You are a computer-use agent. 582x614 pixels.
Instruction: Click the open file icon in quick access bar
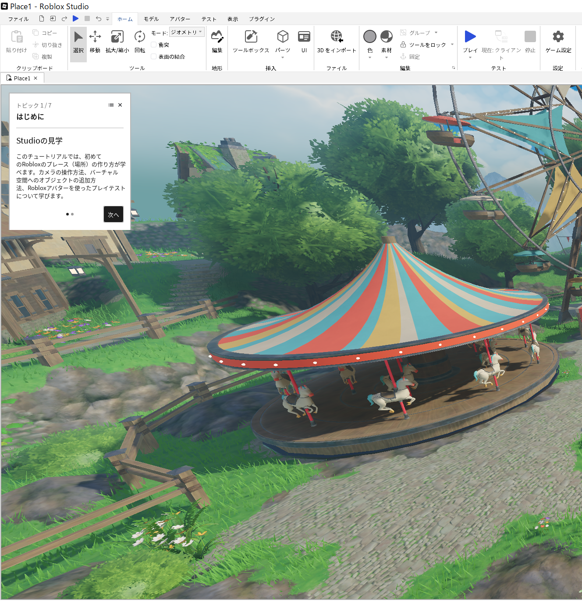(53, 18)
